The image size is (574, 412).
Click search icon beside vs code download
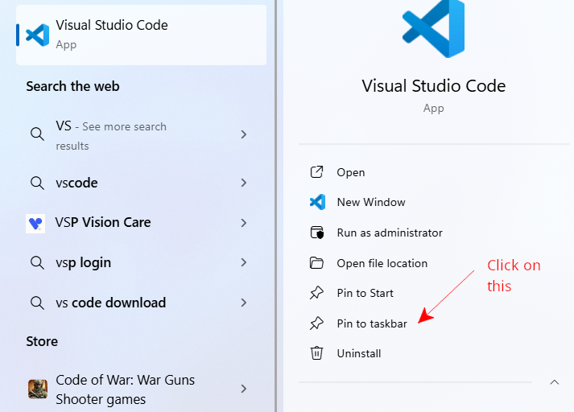[37, 303]
